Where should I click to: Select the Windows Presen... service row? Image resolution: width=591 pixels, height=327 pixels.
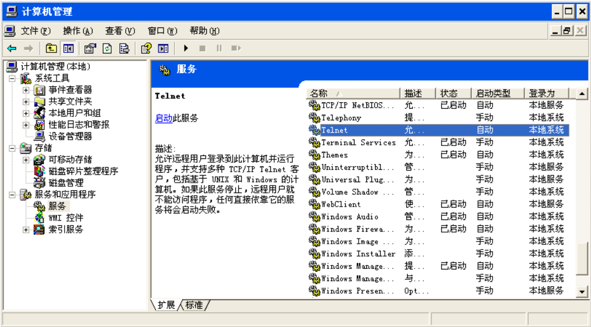(x=438, y=290)
